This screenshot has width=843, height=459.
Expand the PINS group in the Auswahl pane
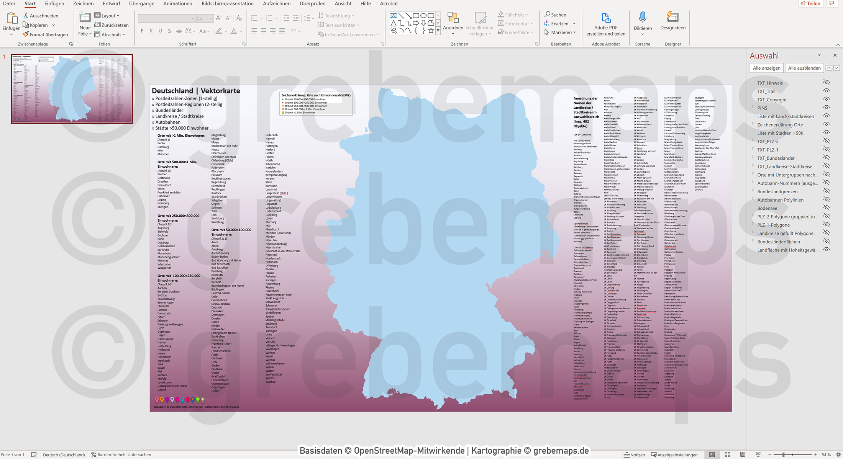(x=752, y=108)
